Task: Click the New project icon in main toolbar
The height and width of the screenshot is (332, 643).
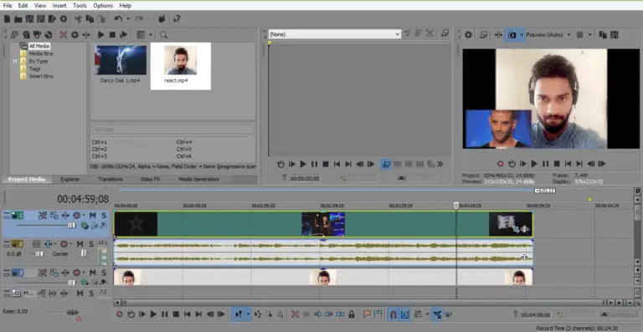Action: [7, 19]
